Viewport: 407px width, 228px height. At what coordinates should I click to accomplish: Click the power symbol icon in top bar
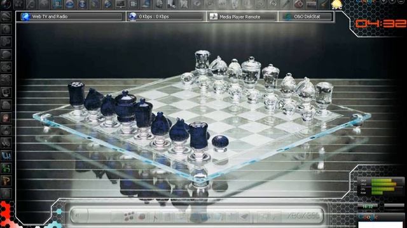tap(273, 4)
